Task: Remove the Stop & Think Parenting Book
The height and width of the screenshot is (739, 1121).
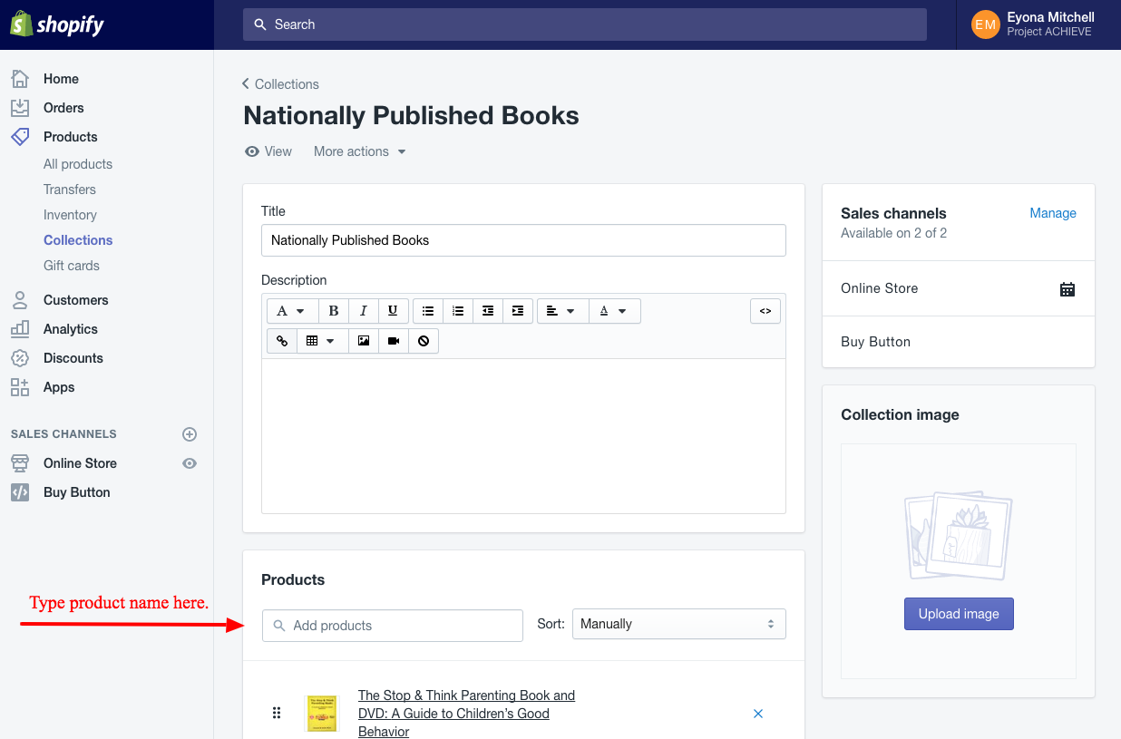Action: [758, 714]
